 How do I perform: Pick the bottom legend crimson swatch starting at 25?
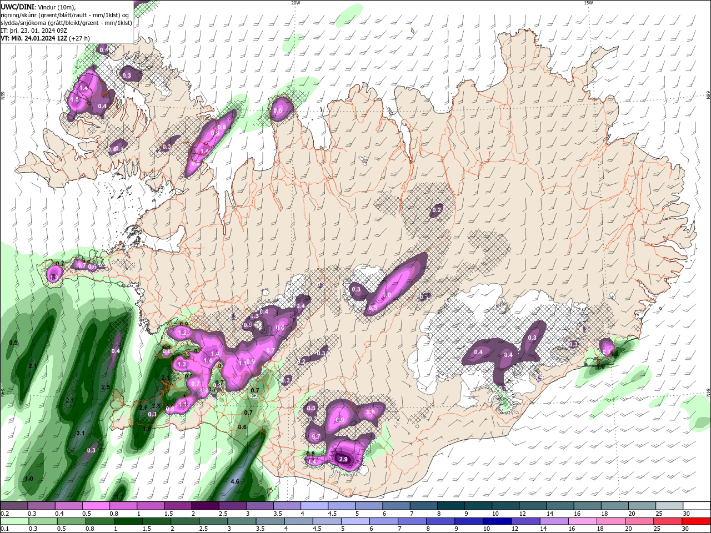668,521
